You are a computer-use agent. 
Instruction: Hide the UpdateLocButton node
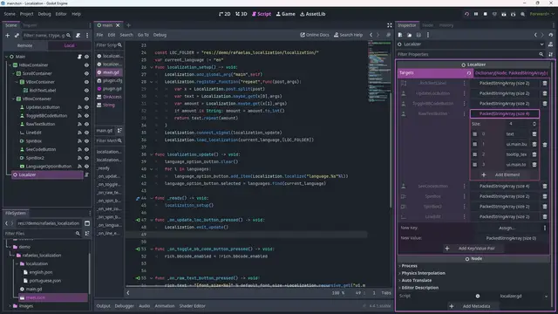86,107
